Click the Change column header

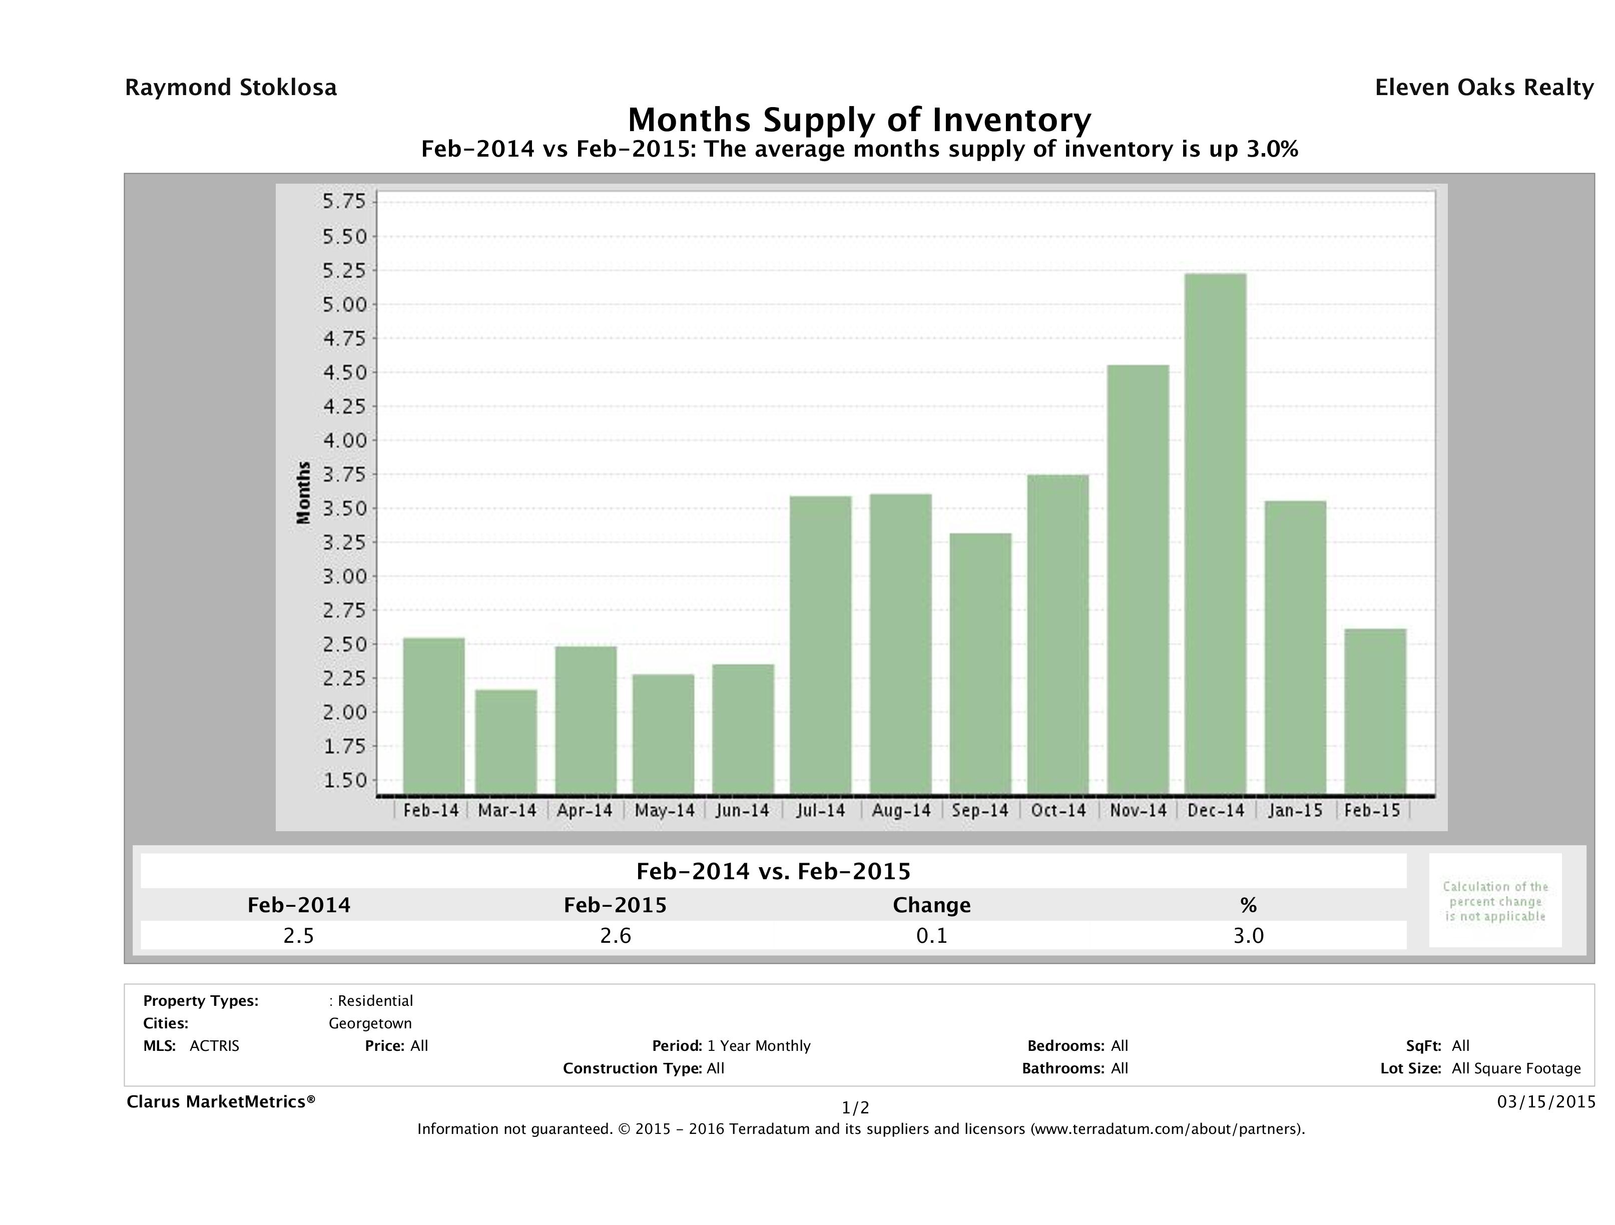(x=932, y=905)
